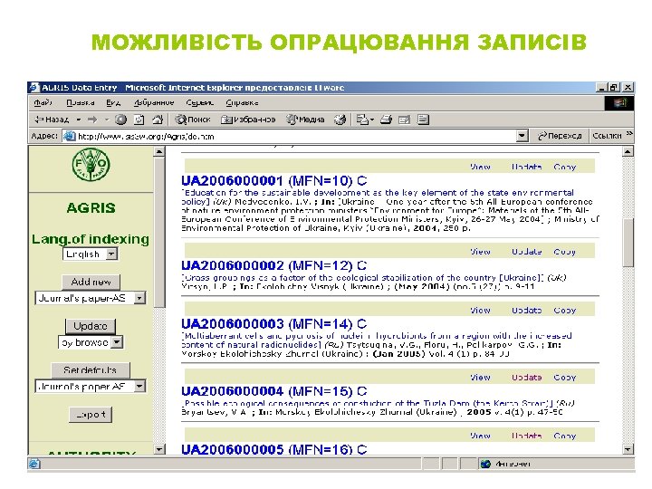Click View for record UA2006000003
This screenshot has width=652, height=489.
click(480, 311)
